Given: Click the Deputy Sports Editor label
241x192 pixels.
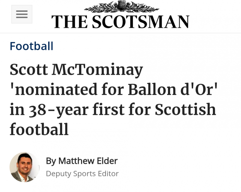Looking at the screenshot, I should 82,174.
